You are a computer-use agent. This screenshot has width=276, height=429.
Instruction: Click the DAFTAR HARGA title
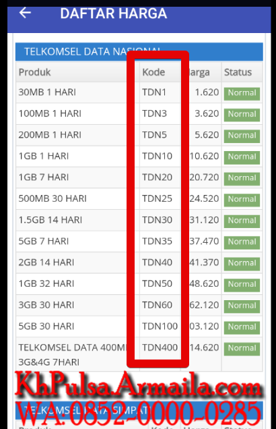[x=114, y=13]
